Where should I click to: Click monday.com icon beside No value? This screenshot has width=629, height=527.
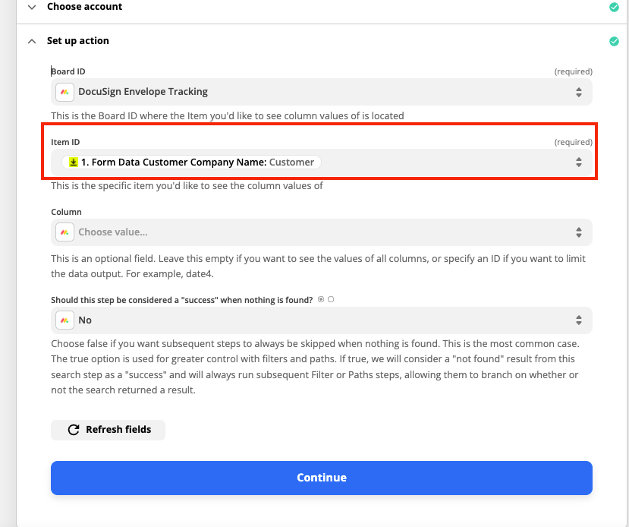pyautogui.click(x=64, y=320)
